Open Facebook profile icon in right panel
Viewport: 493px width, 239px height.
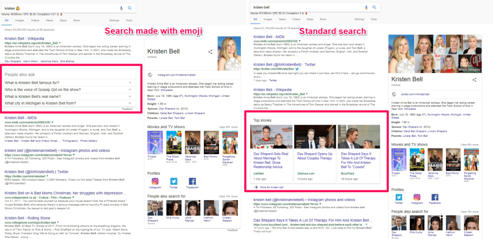click(435, 197)
